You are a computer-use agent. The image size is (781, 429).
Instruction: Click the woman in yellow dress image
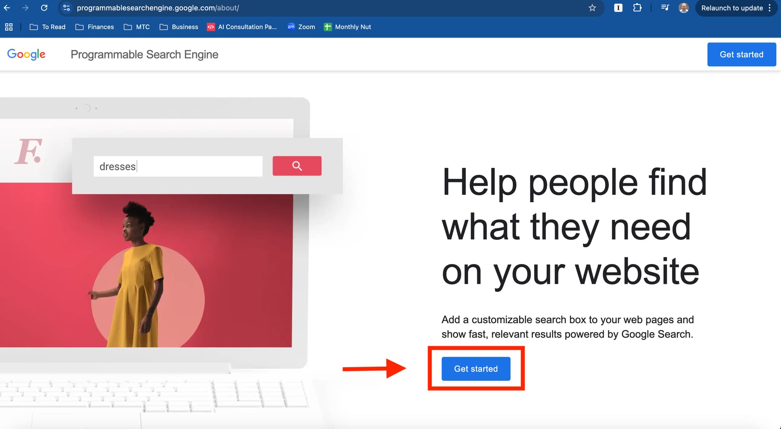130,274
